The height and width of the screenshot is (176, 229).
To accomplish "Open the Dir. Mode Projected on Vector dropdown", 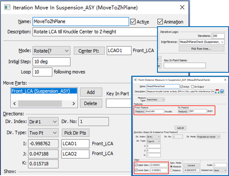I will tap(208, 137).
